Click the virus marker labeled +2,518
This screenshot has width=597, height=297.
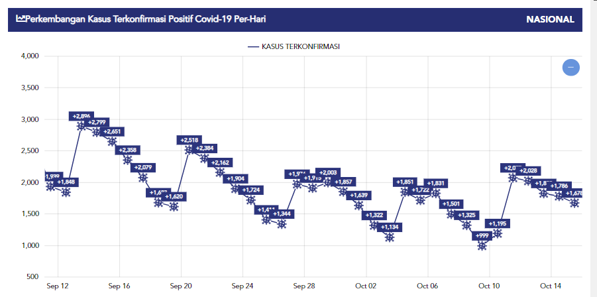pyautogui.click(x=190, y=150)
